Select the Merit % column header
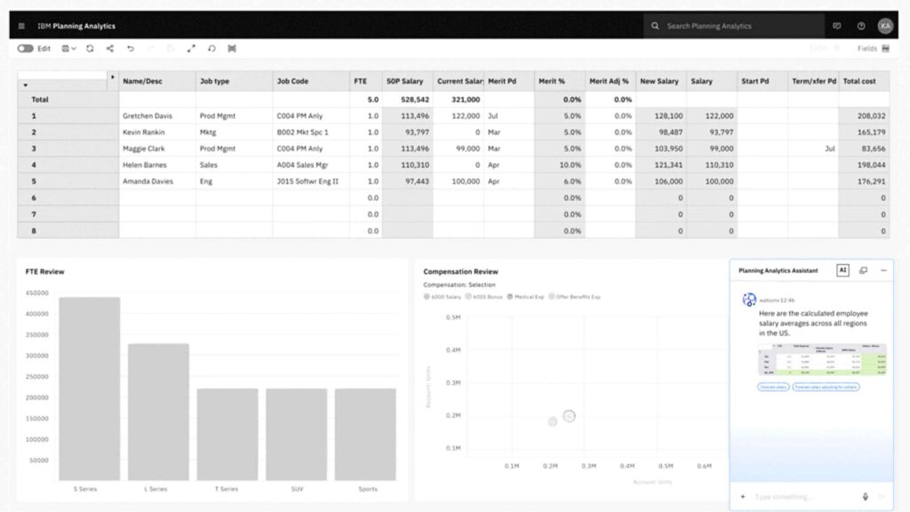910x512 pixels. tap(560, 81)
